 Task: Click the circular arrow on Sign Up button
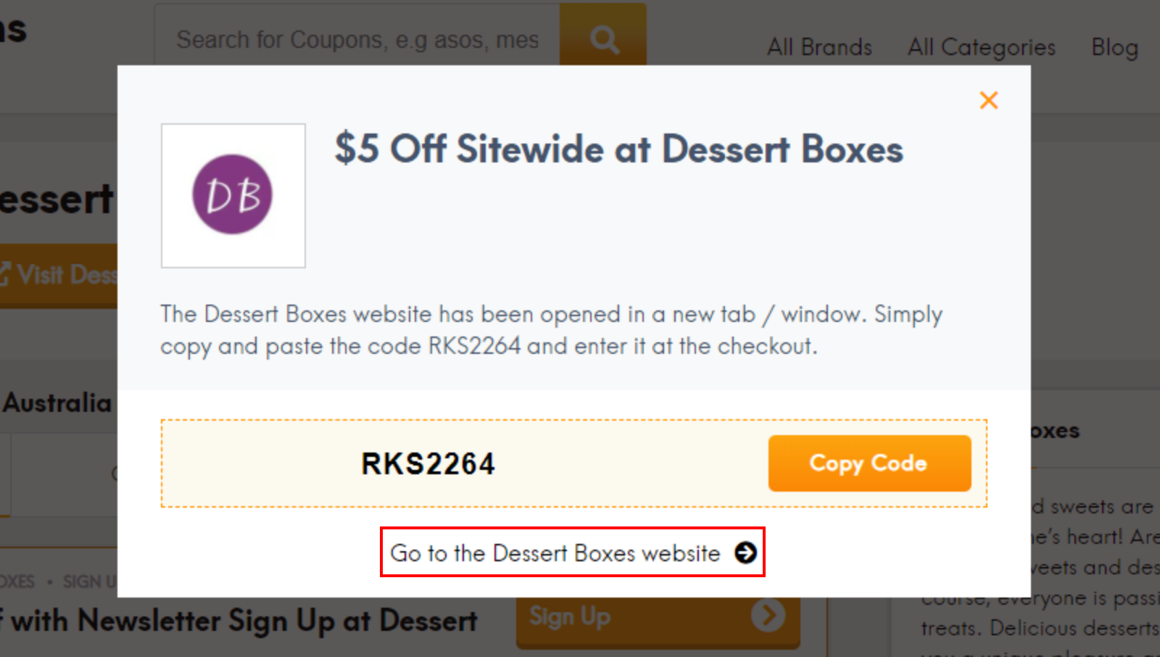click(x=768, y=616)
